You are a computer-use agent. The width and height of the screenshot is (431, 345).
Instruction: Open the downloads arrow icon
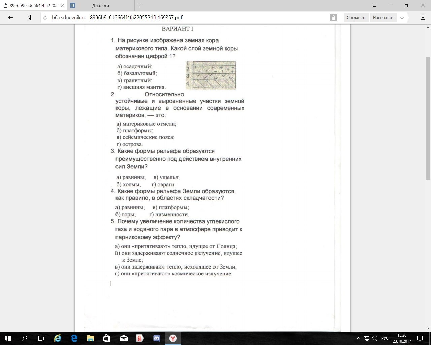423,18
